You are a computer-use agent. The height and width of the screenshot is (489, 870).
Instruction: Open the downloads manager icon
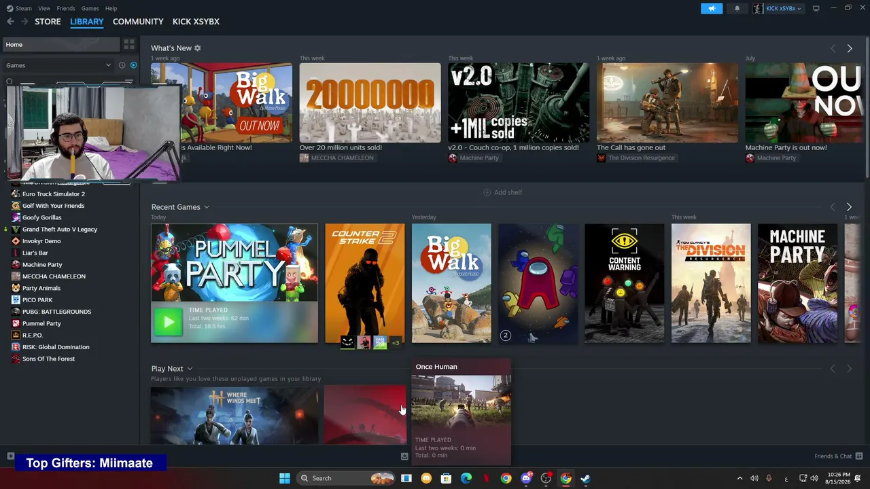[404, 456]
